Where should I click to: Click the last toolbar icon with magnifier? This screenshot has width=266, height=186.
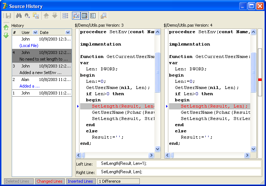[x=104, y=16]
